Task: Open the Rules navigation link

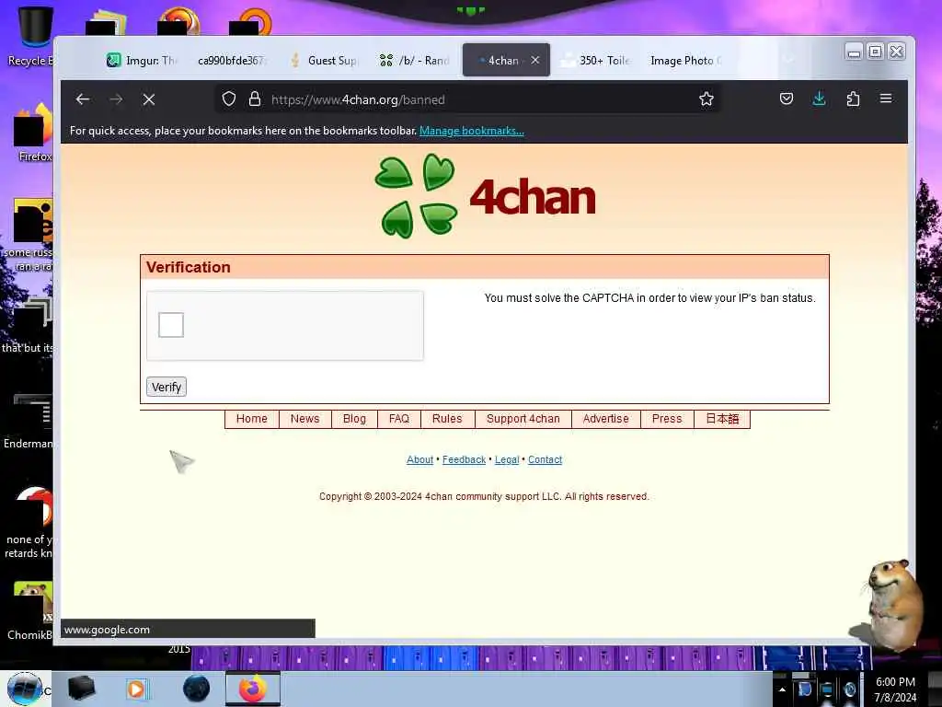Action: 448,419
